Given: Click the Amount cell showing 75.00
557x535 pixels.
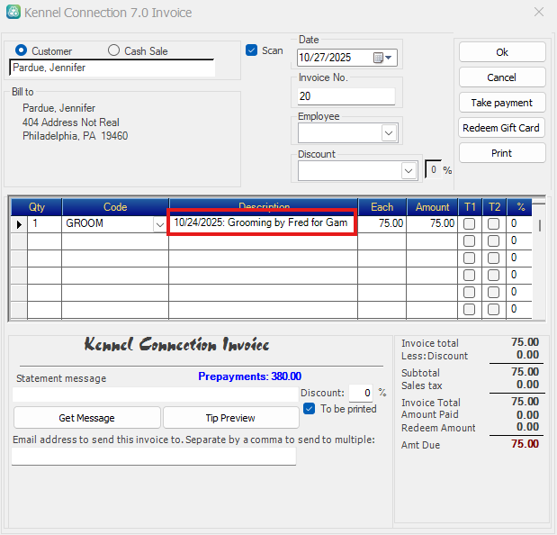Looking at the screenshot, I should (x=432, y=224).
